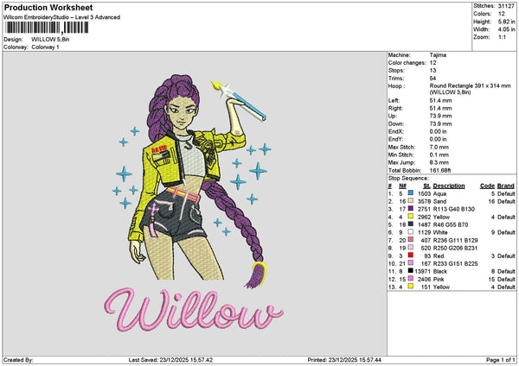Click the 'Created By:' footer label
The image size is (519, 366).
click(x=18, y=360)
